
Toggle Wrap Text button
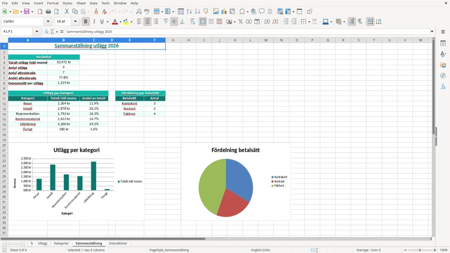pyautogui.click(x=193, y=22)
